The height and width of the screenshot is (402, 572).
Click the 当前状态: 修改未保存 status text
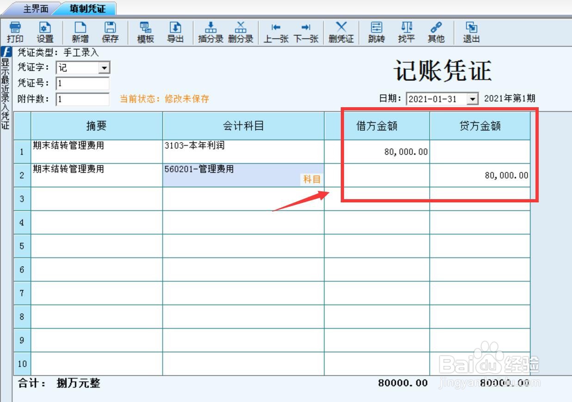coord(164,99)
